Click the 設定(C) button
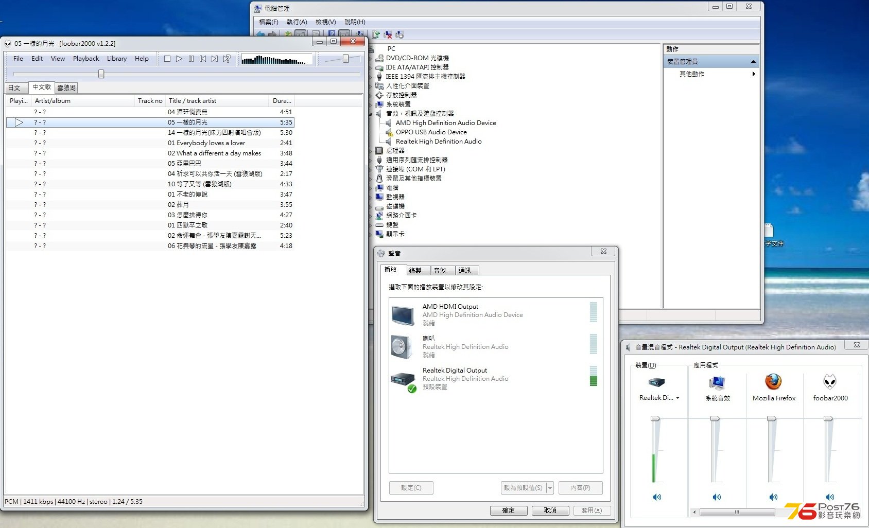 pos(411,488)
